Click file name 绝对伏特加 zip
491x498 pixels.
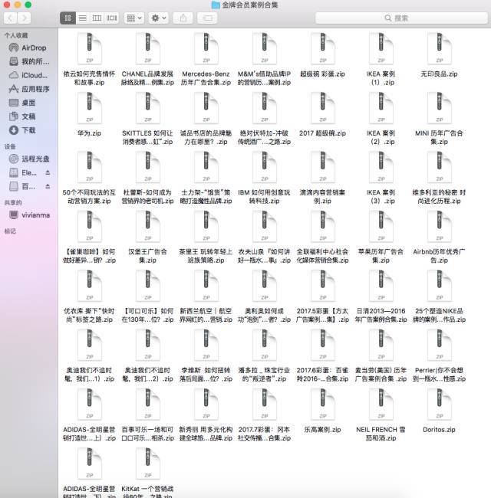(264, 137)
